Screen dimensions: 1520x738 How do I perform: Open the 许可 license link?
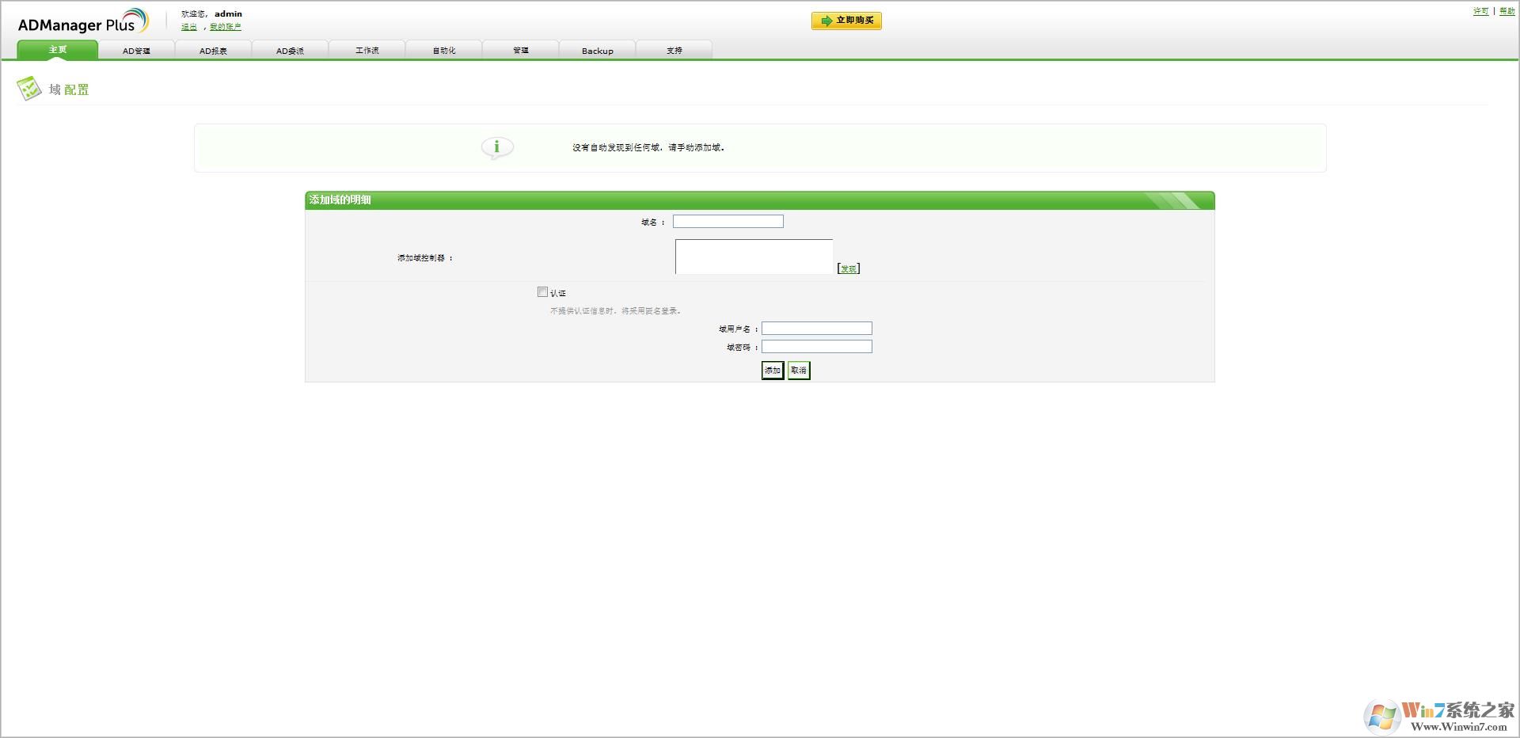tap(1480, 11)
